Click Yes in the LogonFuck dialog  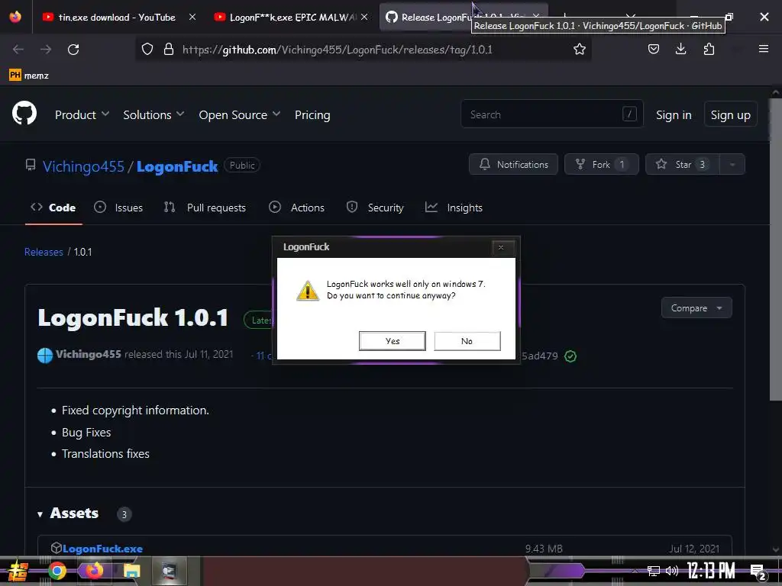[392, 341]
